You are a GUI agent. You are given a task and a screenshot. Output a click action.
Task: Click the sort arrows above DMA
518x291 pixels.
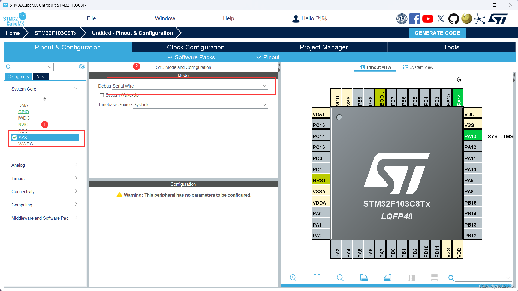tap(45, 99)
